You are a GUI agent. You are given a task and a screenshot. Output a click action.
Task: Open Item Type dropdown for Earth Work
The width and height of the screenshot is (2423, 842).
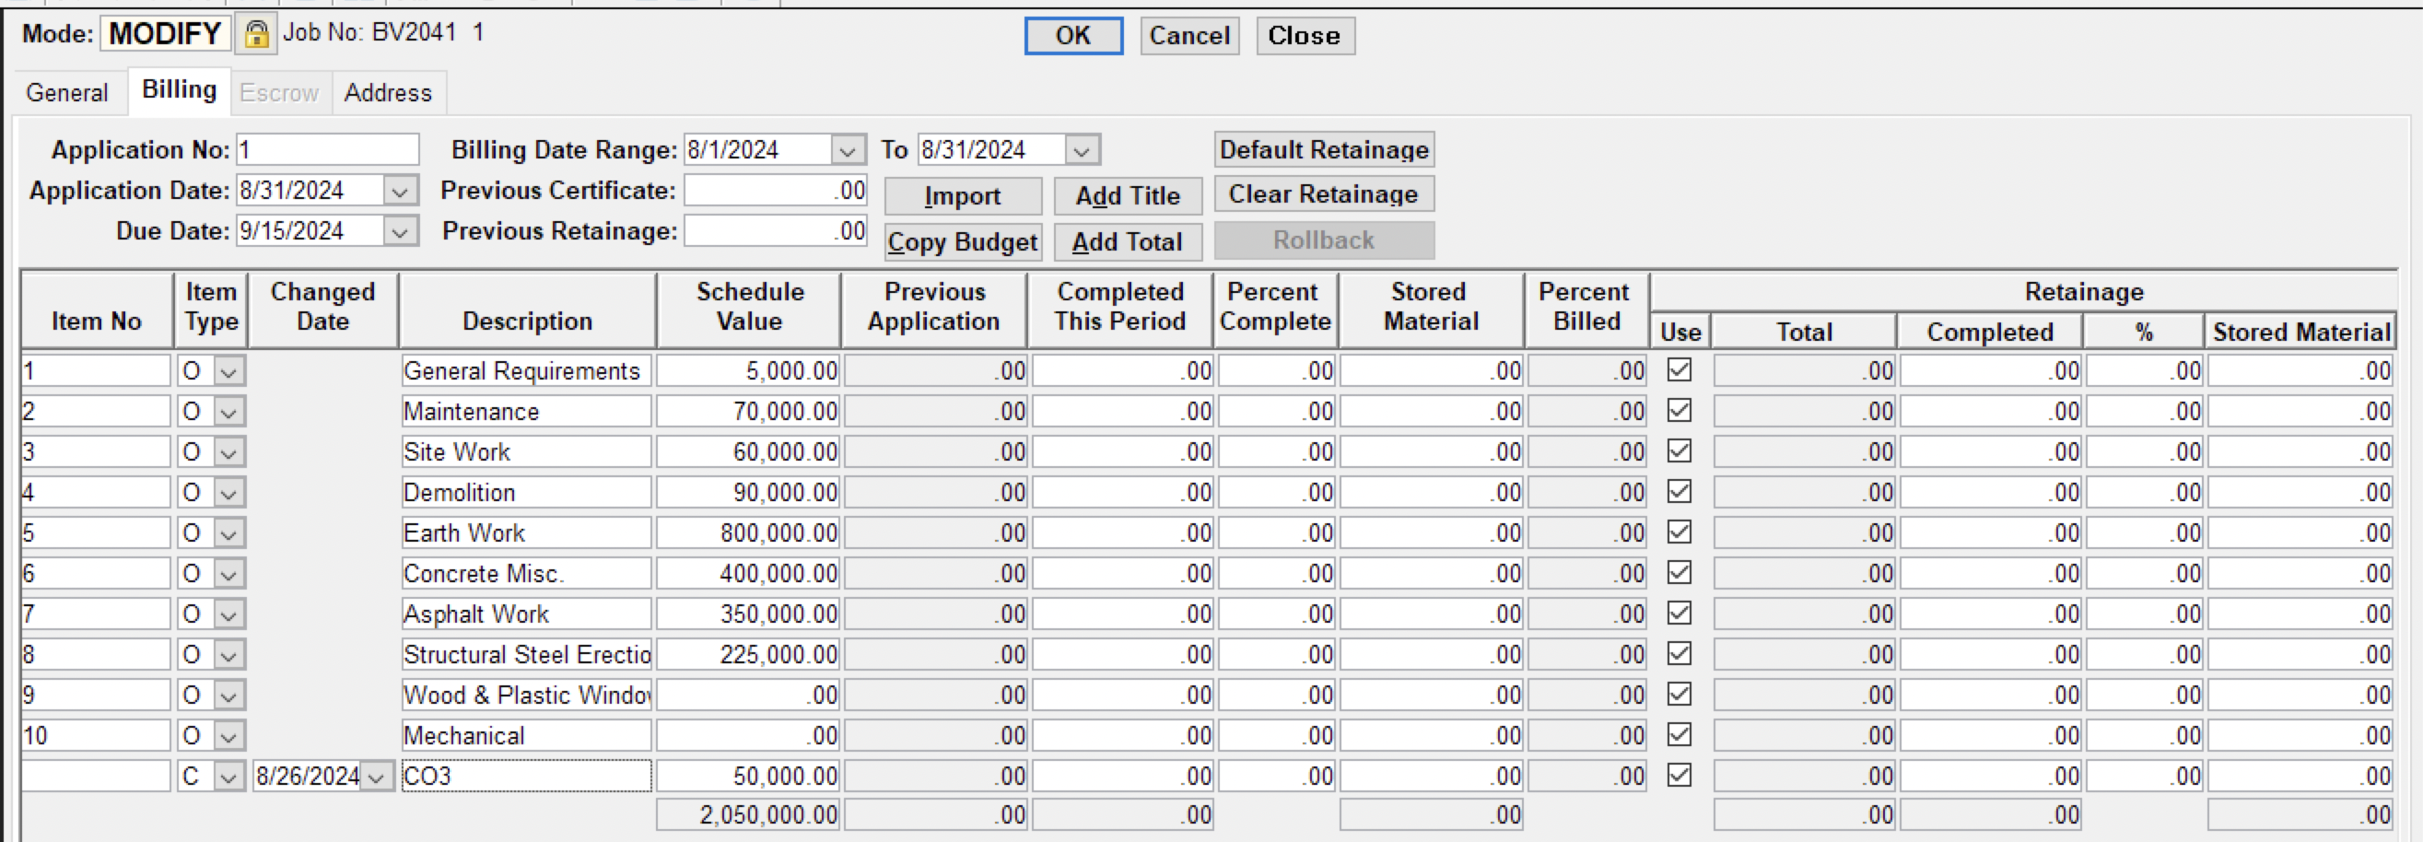click(x=228, y=533)
